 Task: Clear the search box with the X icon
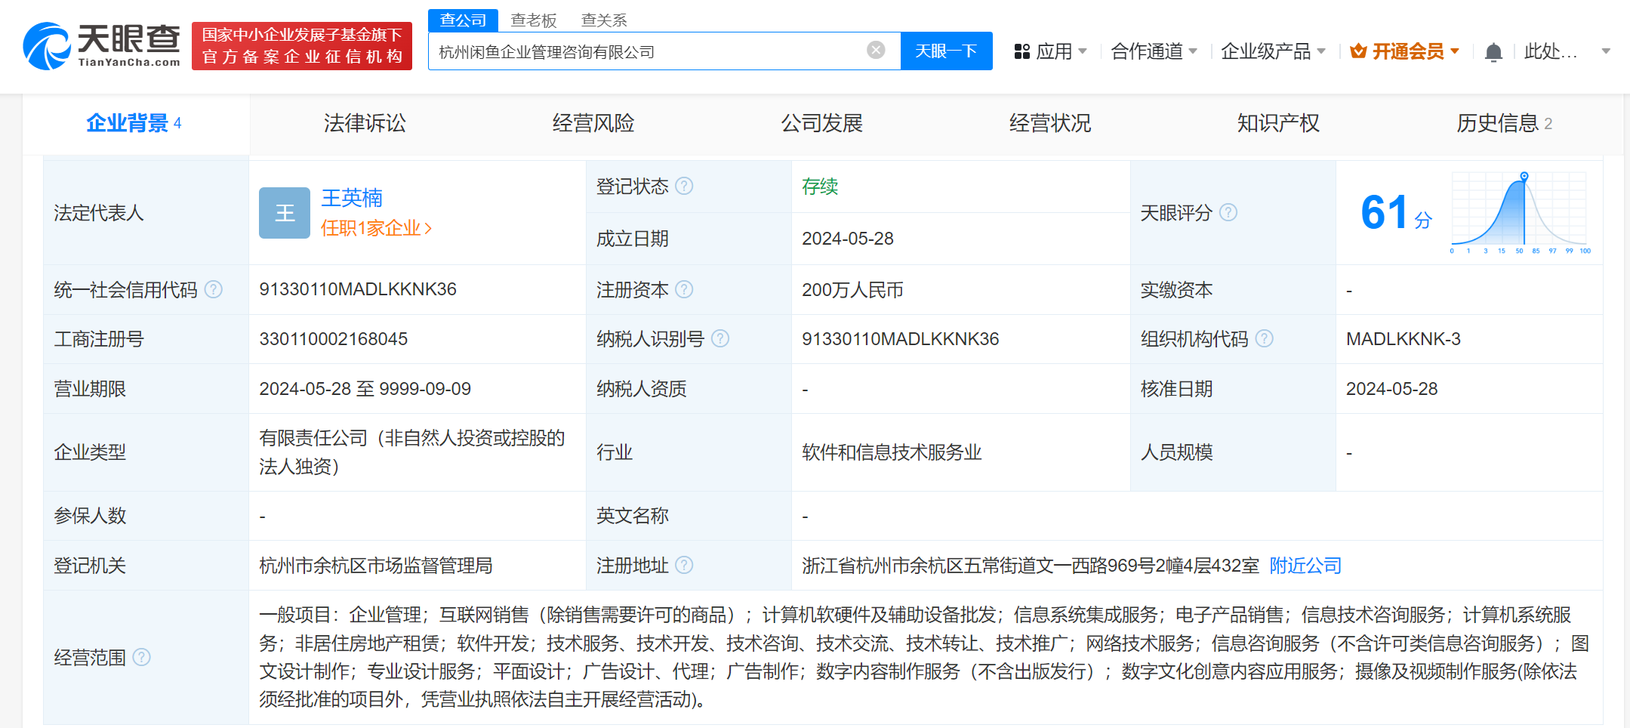(x=875, y=50)
